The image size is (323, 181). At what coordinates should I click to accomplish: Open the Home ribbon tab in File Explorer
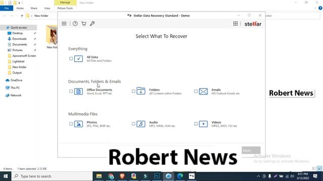pyautogui.click(x=20, y=8)
